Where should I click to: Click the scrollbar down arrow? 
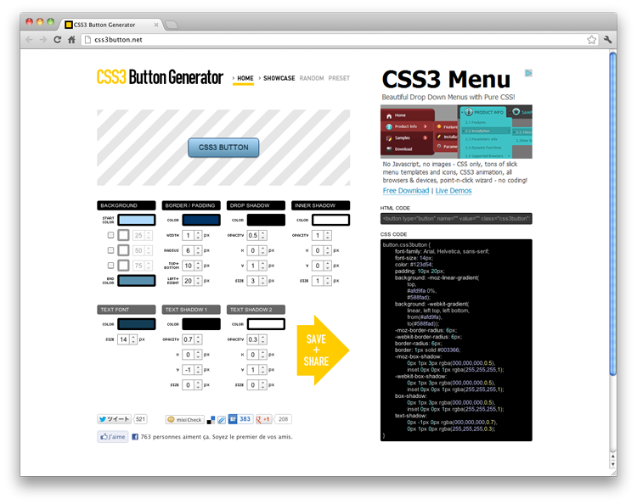click(x=612, y=464)
